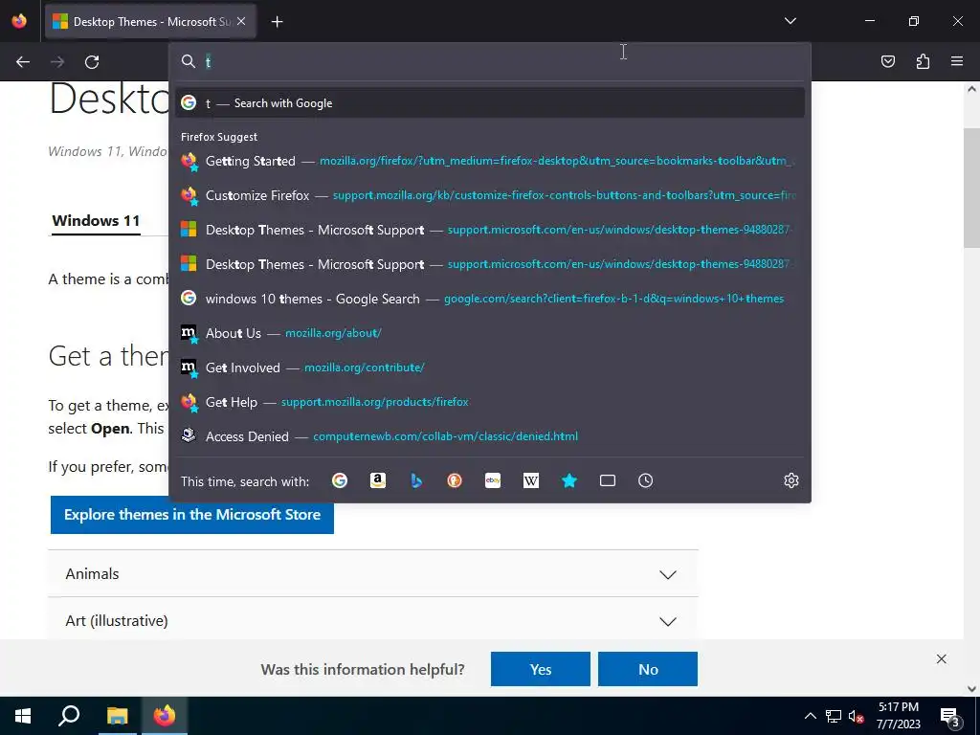
Task: Dismiss the feedback bar
Action: click(942, 658)
